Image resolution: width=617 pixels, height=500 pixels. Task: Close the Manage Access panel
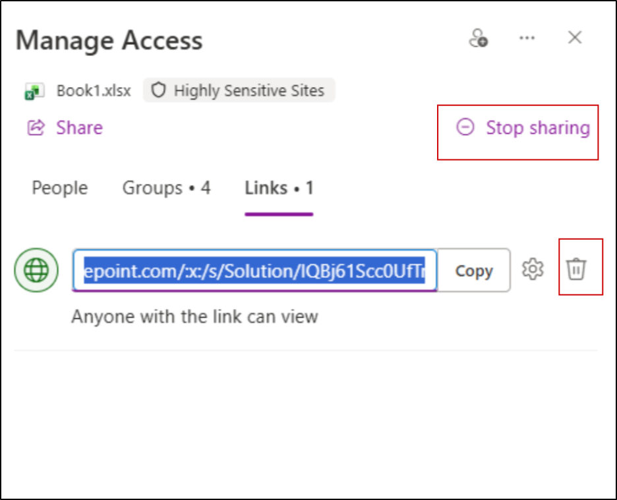coord(575,38)
